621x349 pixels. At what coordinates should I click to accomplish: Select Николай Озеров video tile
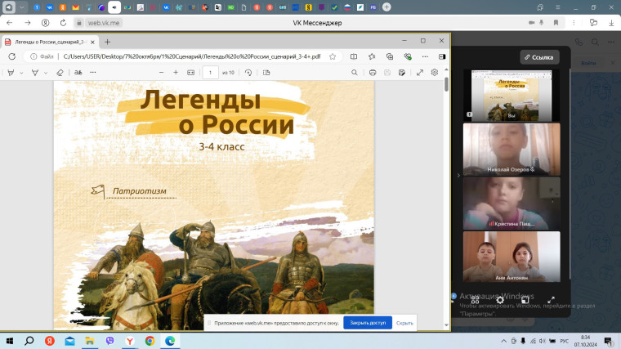pyautogui.click(x=512, y=150)
